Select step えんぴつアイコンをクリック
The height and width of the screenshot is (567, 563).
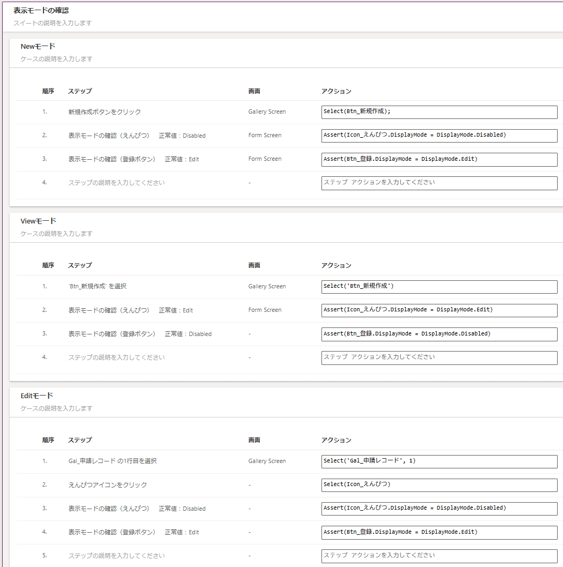(x=107, y=484)
